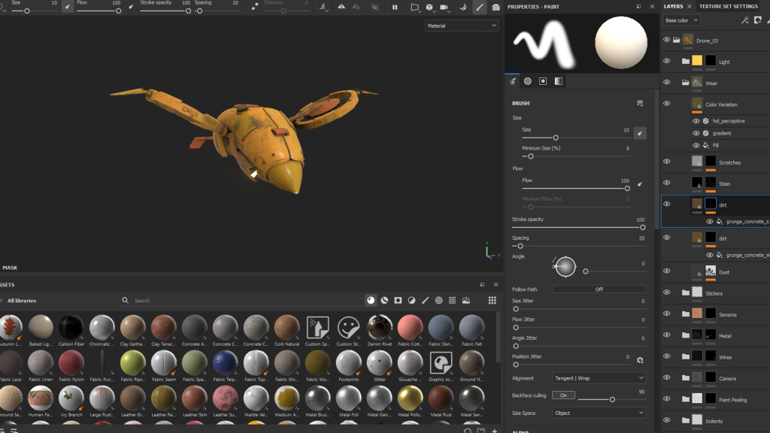Viewport: 770px width, 433px height.
Task: Click the add effect wand icon in Layers
Action: 745,20
